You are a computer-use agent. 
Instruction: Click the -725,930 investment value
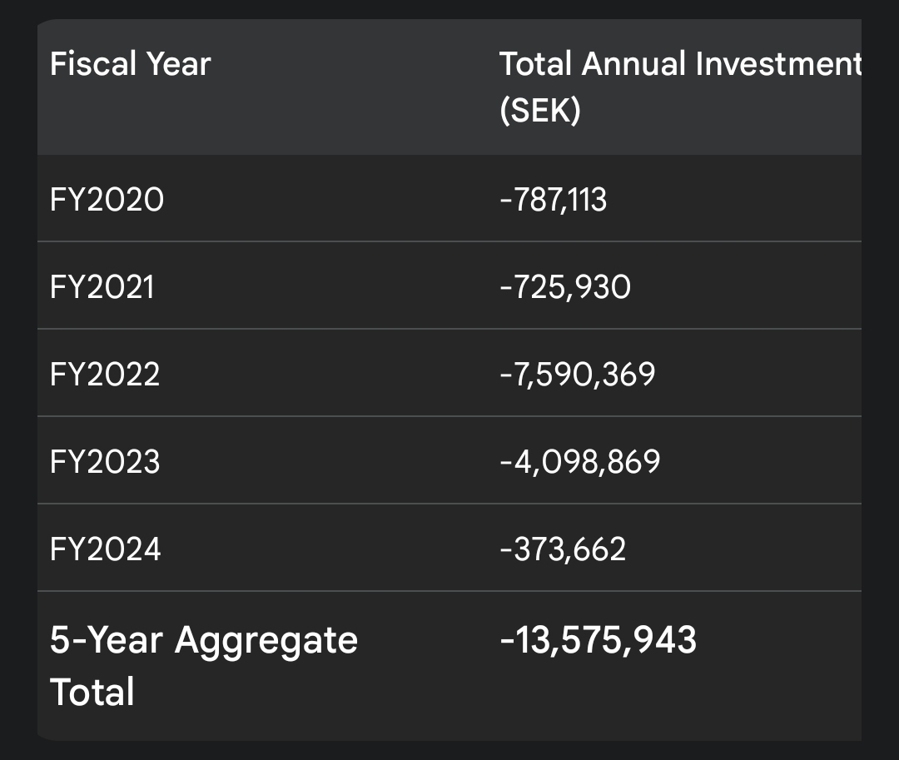coord(565,287)
